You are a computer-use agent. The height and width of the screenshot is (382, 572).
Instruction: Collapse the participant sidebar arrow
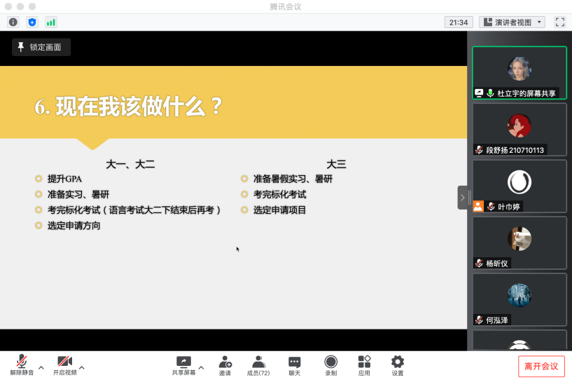tap(462, 198)
